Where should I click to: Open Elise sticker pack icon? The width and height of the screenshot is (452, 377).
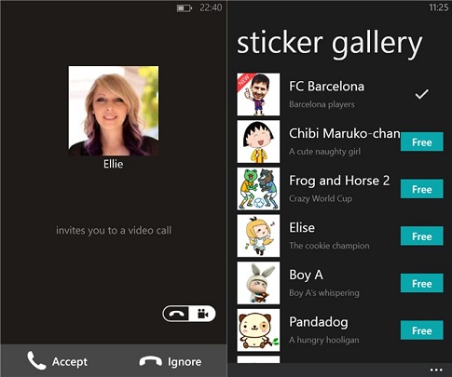(x=258, y=236)
